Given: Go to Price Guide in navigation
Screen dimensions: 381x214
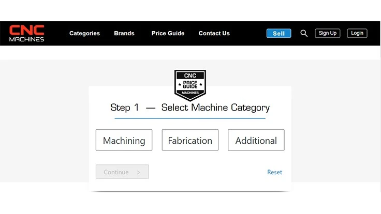Looking at the screenshot, I should [x=168, y=33].
